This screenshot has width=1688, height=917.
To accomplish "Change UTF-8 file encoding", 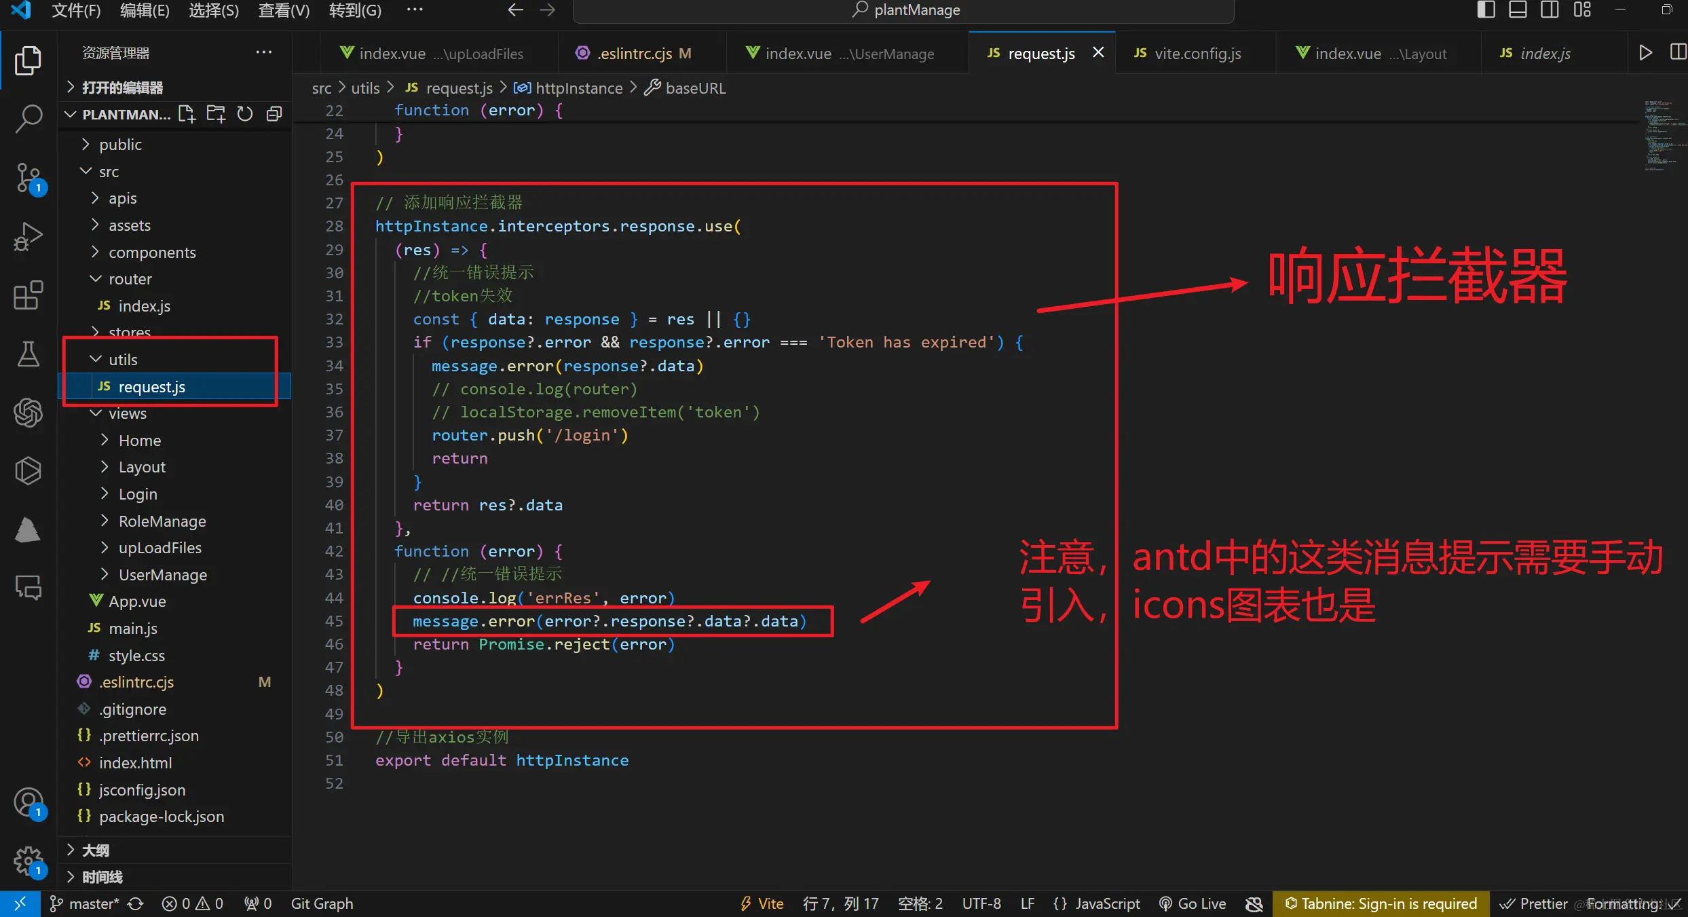I will click(981, 903).
